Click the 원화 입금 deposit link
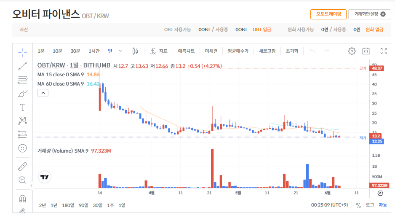The width and height of the screenshot is (395, 215). pyautogui.click(x=374, y=30)
